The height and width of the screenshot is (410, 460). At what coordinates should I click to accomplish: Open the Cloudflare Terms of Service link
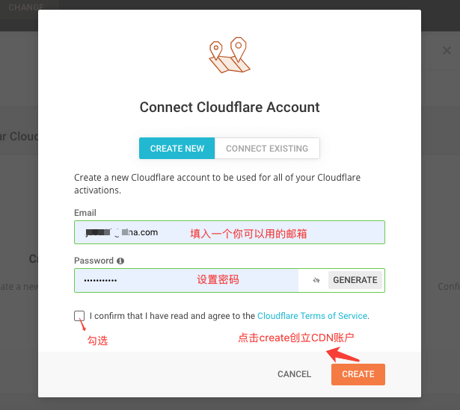click(x=312, y=316)
